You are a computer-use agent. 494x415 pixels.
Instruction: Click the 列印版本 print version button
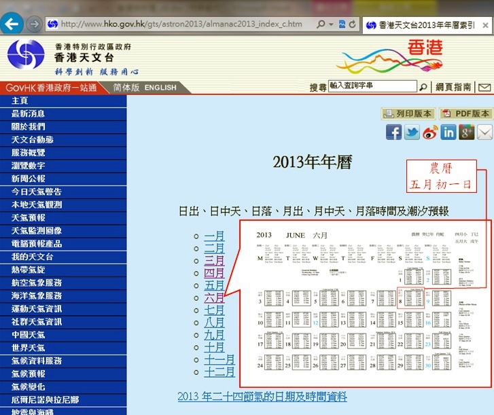pos(407,113)
